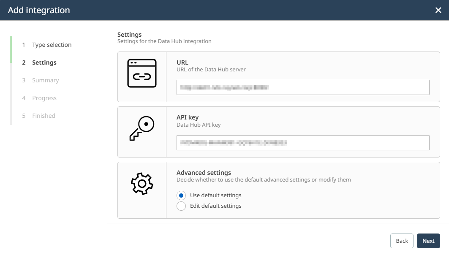Click the URL link window icon
The width and height of the screenshot is (449, 258).
142,73
